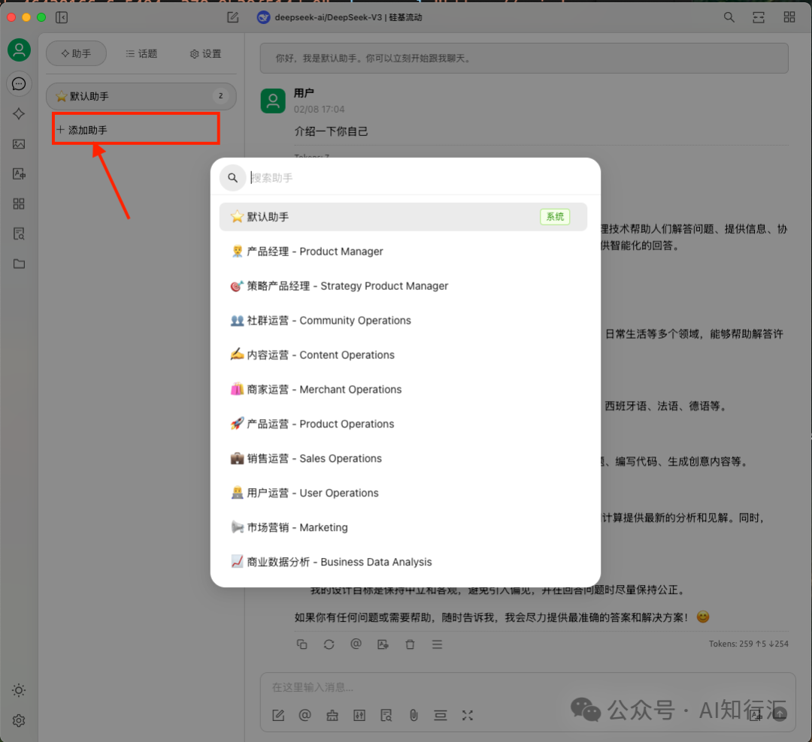
Task: Open the agents sparkle sidebar icon
Action: (x=19, y=114)
